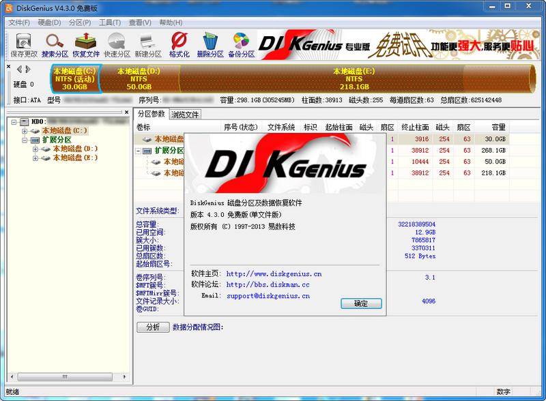Image resolution: width=546 pixels, height=401 pixels.
Task: Collapse extended partition (扩展分区) tree node
Action: click(x=25, y=140)
